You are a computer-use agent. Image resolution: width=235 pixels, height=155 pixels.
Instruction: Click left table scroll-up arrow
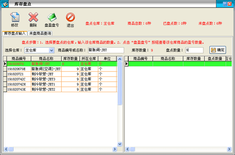(x=120, y=59)
